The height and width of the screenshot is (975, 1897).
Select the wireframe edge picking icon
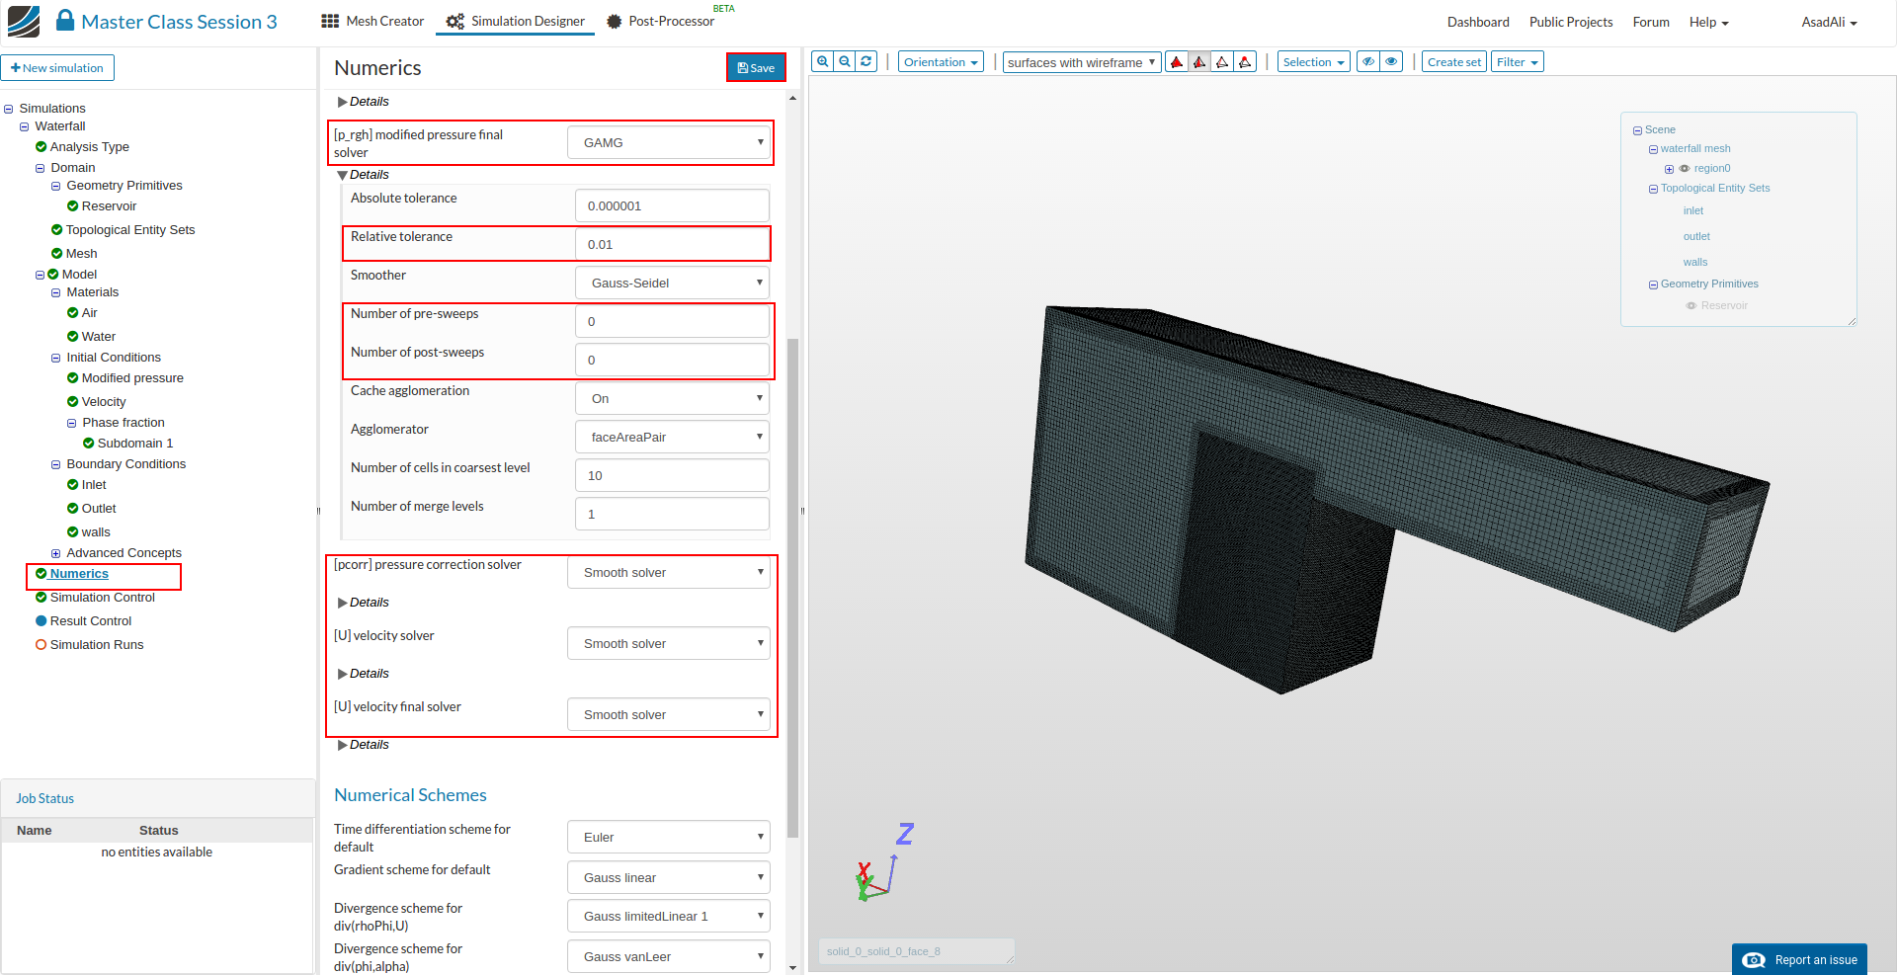(x=1222, y=62)
